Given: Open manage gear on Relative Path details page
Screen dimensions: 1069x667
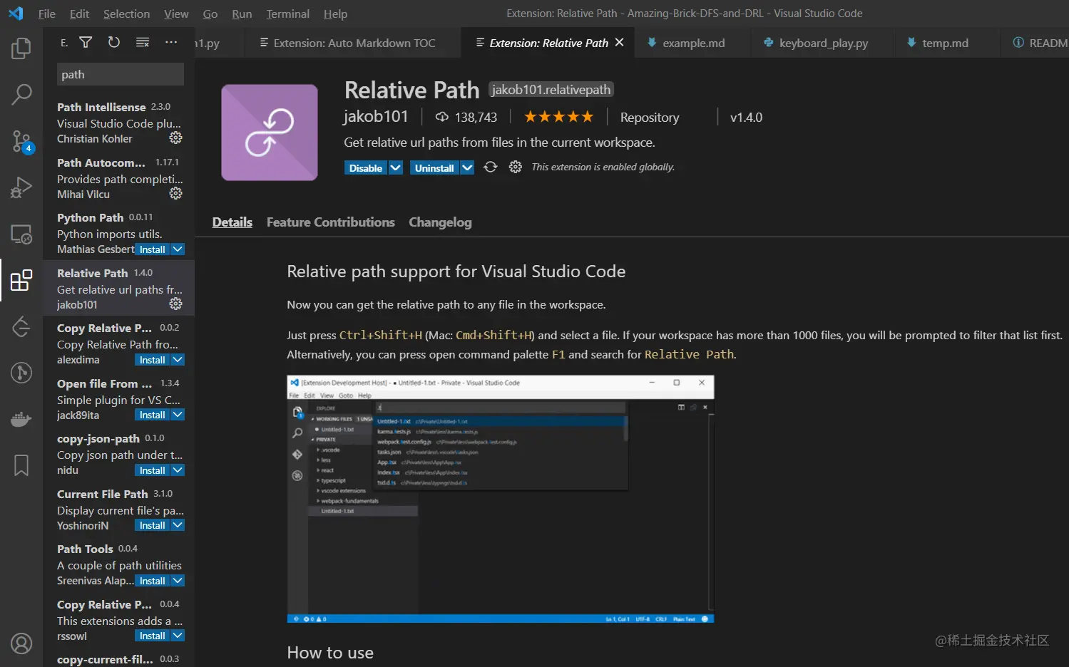Looking at the screenshot, I should [516, 167].
